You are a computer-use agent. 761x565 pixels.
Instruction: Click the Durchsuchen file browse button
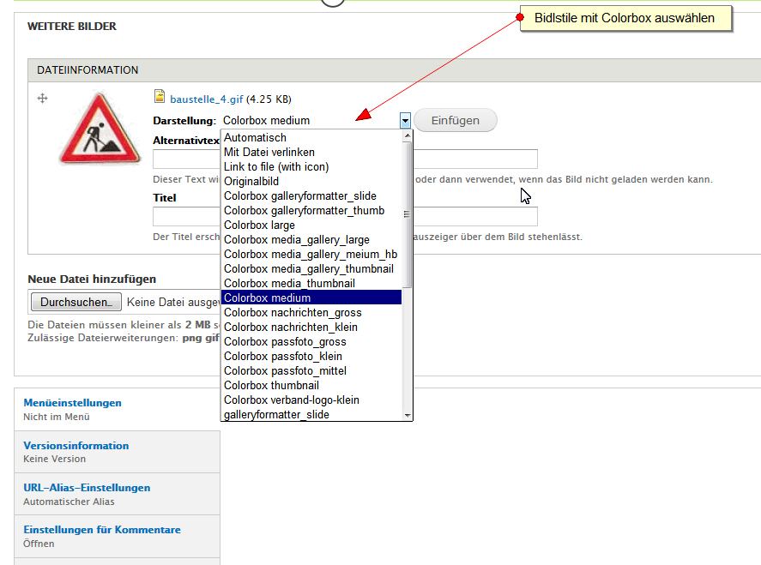tap(75, 302)
